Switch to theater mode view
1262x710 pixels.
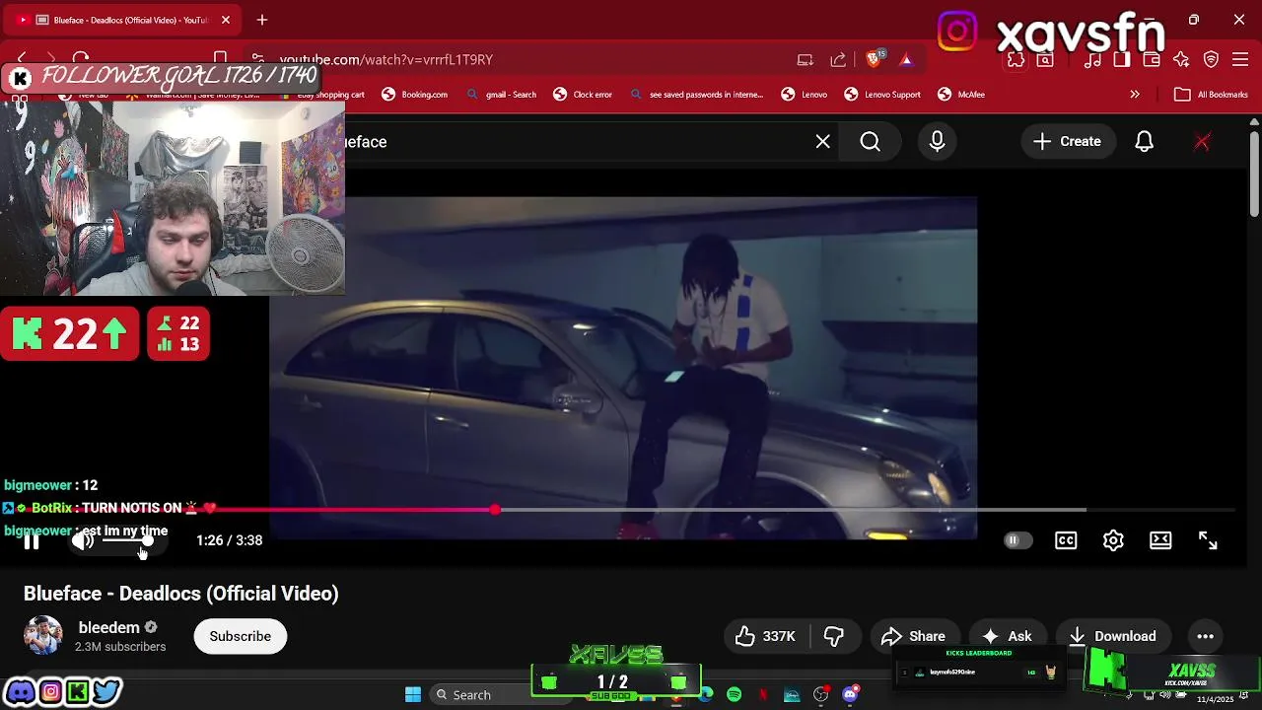(x=1160, y=540)
